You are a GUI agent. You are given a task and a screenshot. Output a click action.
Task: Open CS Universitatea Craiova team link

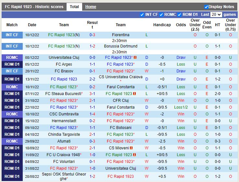click(x=120, y=77)
